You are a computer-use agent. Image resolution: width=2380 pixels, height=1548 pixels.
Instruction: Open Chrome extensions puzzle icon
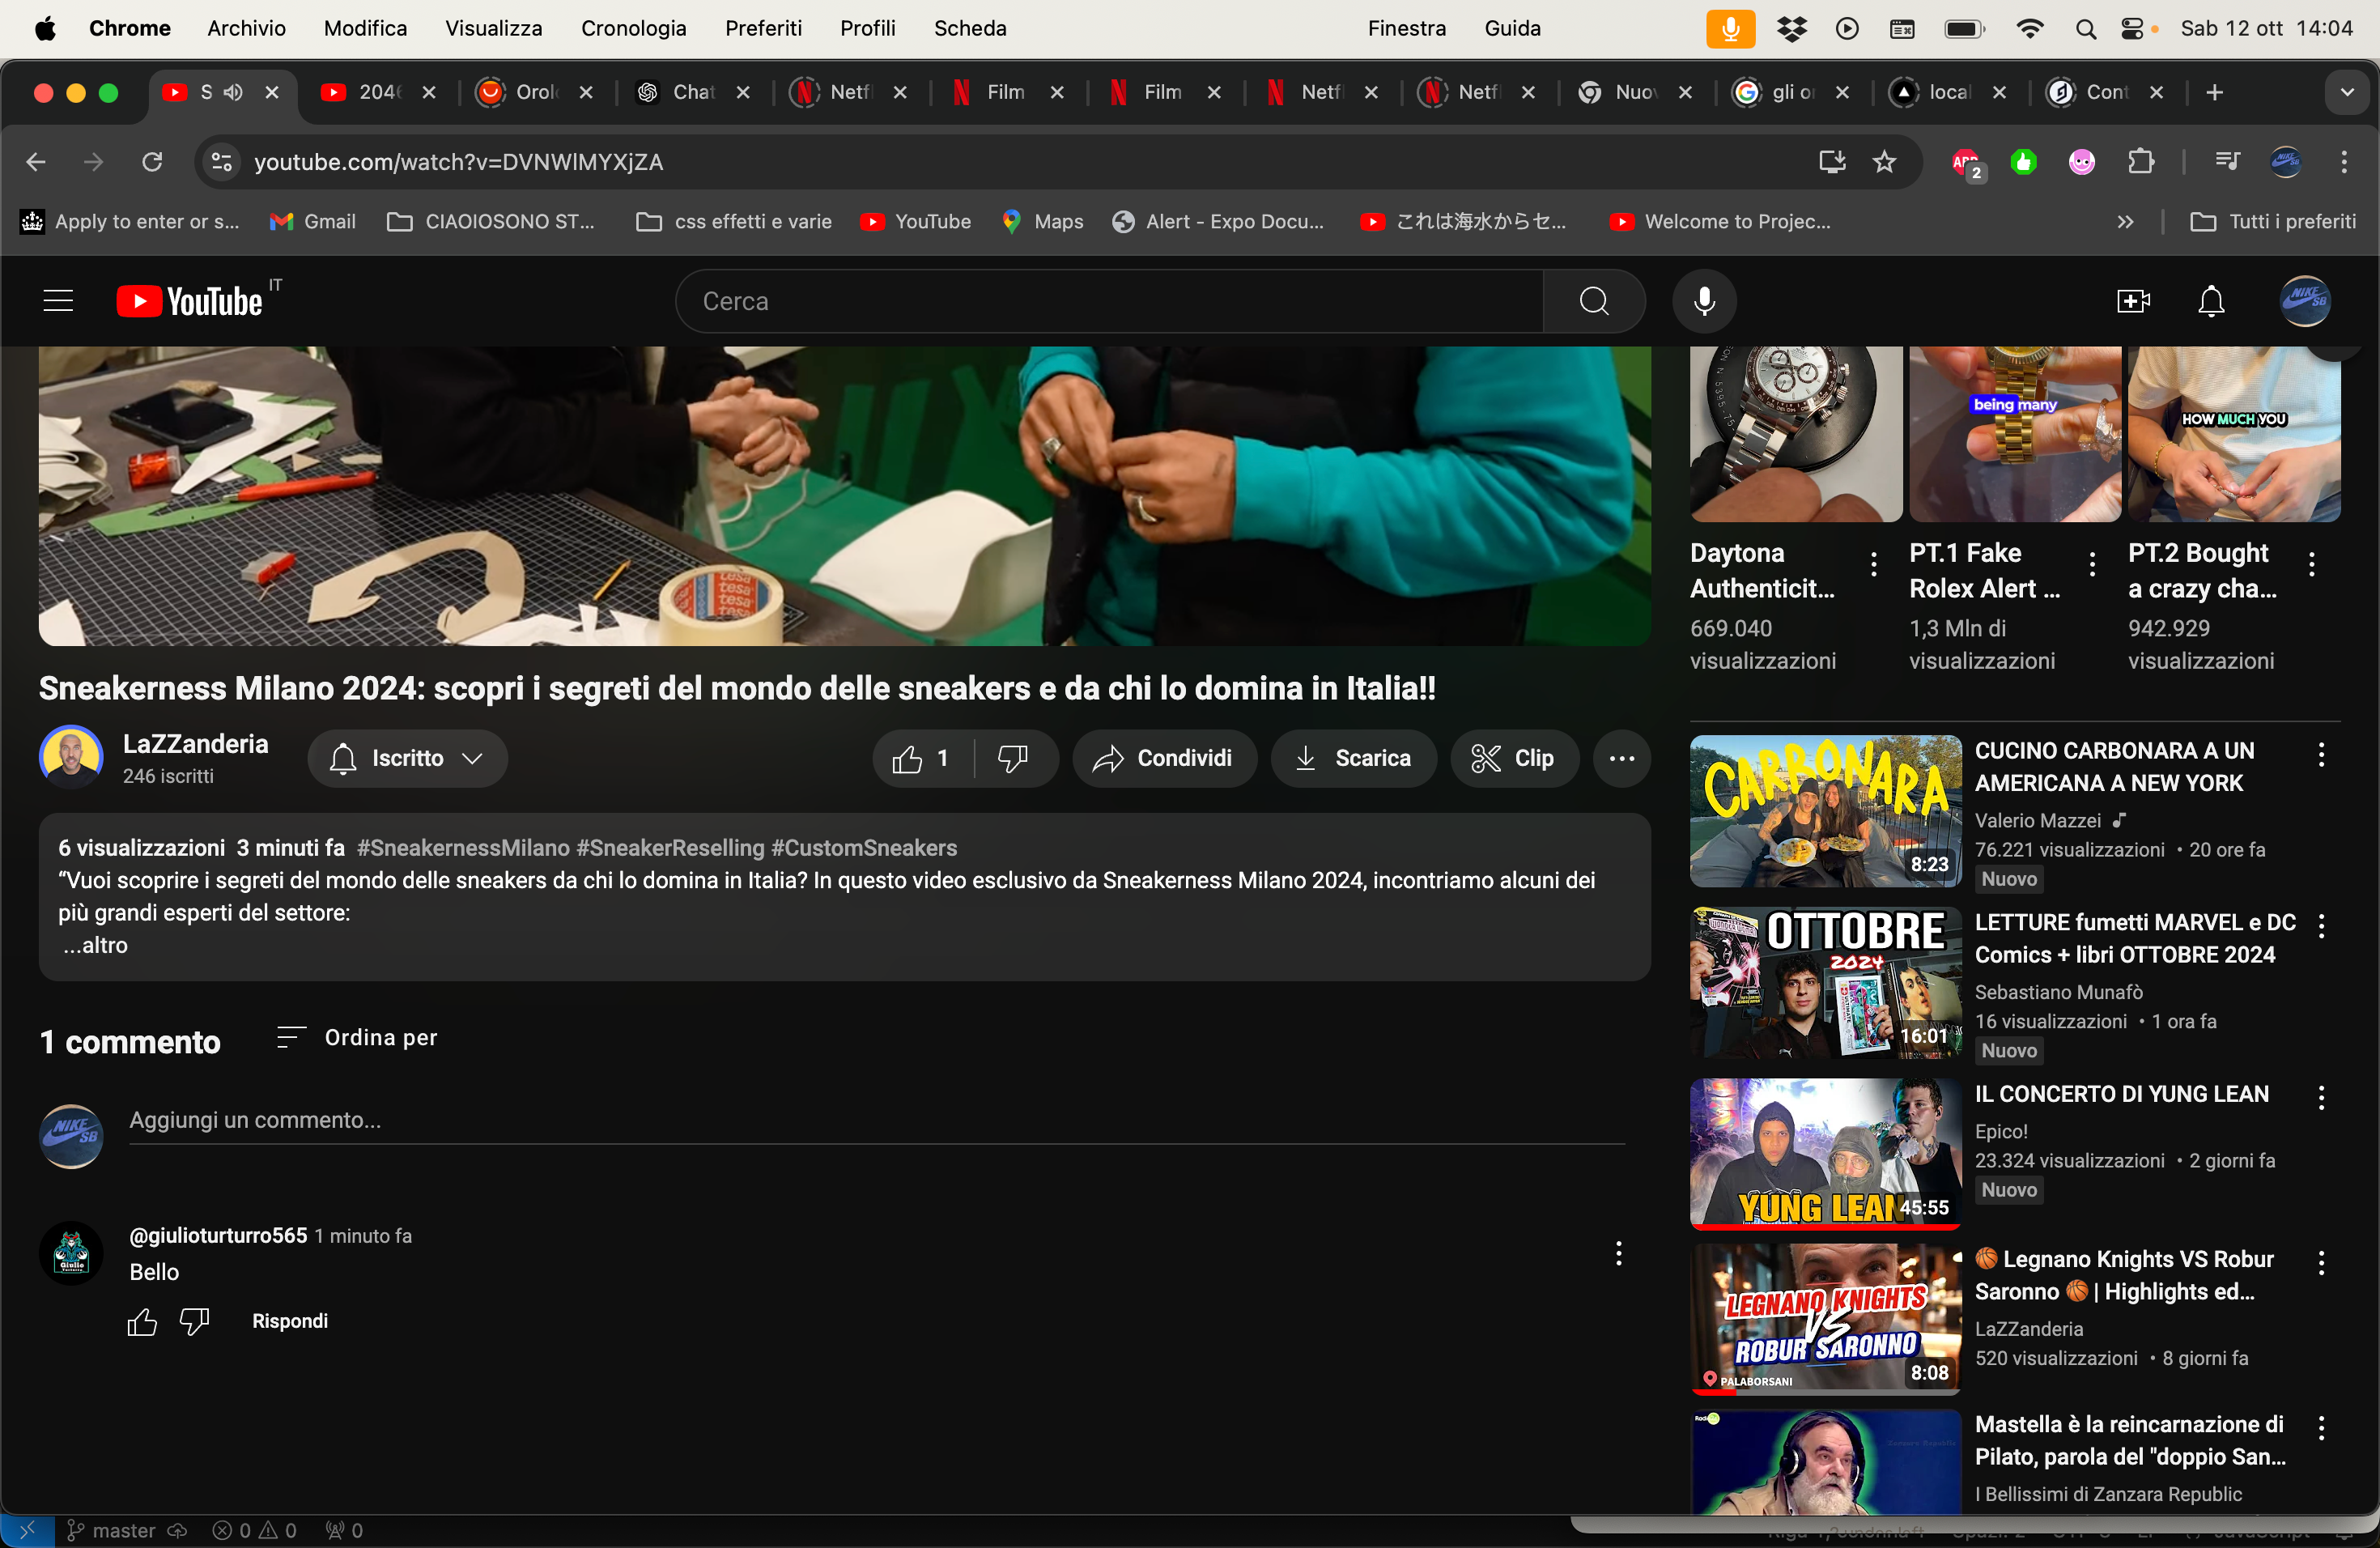point(2140,162)
